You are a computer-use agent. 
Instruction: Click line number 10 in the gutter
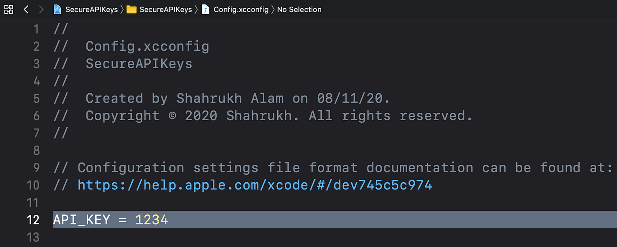[x=33, y=185]
